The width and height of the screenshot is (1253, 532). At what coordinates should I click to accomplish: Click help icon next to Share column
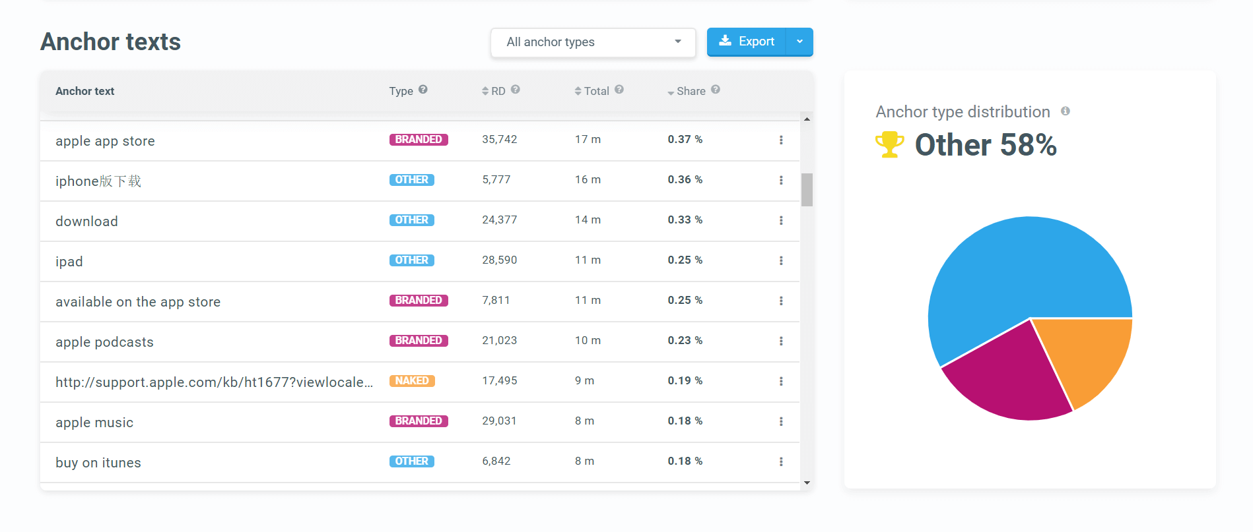tap(716, 90)
